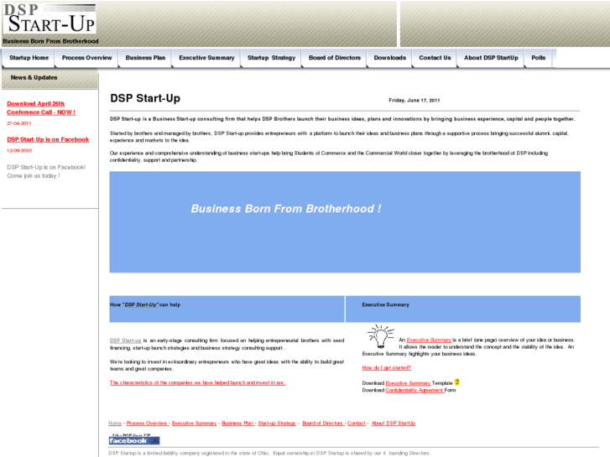Viewport: 610px width, 457px height.
Task: Click the italic Executive Summary link
Action: (429, 340)
